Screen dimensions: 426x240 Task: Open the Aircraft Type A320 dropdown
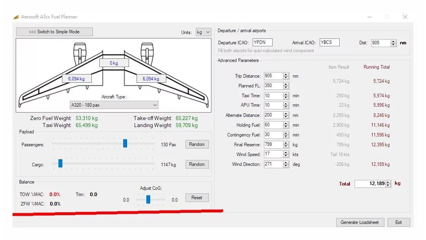tap(114, 105)
